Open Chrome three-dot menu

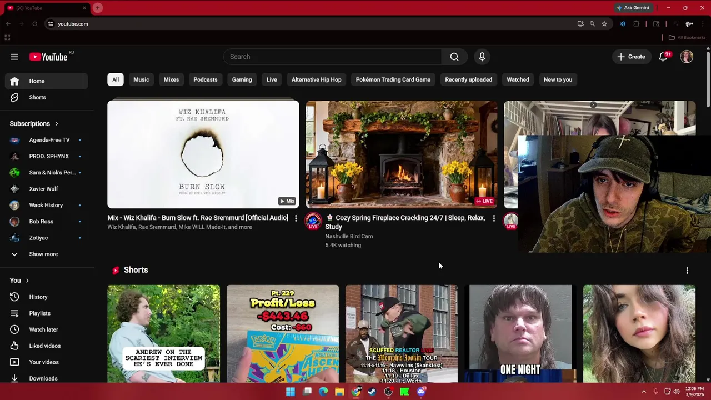(703, 24)
